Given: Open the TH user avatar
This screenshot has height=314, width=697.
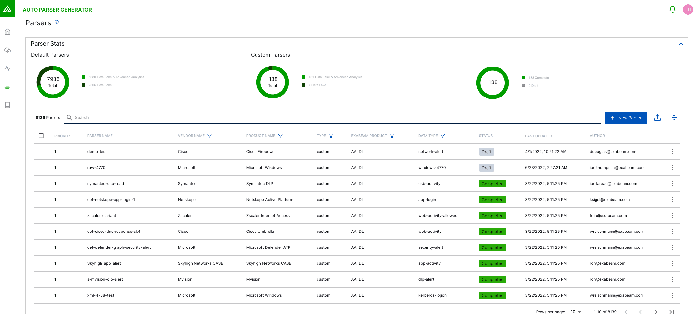Looking at the screenshot, I should click(x=688, y=9).
